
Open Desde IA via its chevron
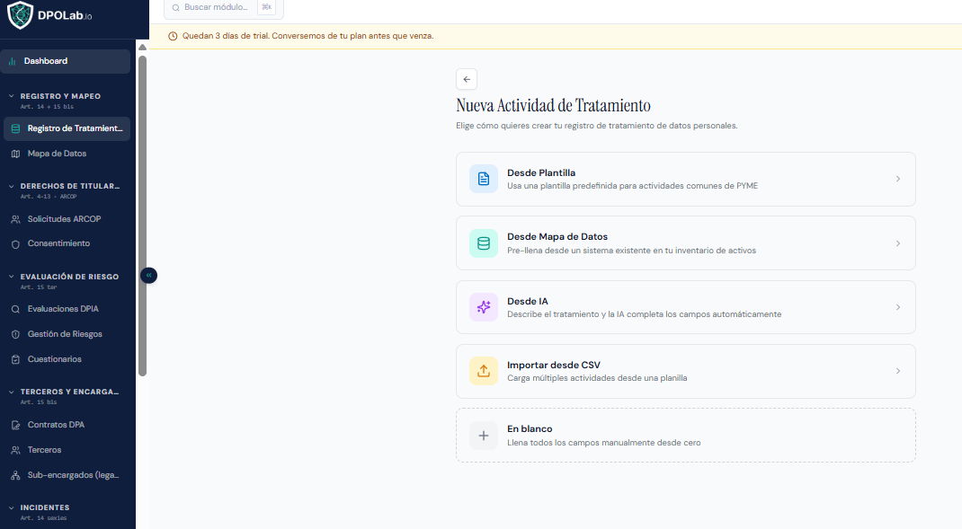click(897, 307)
